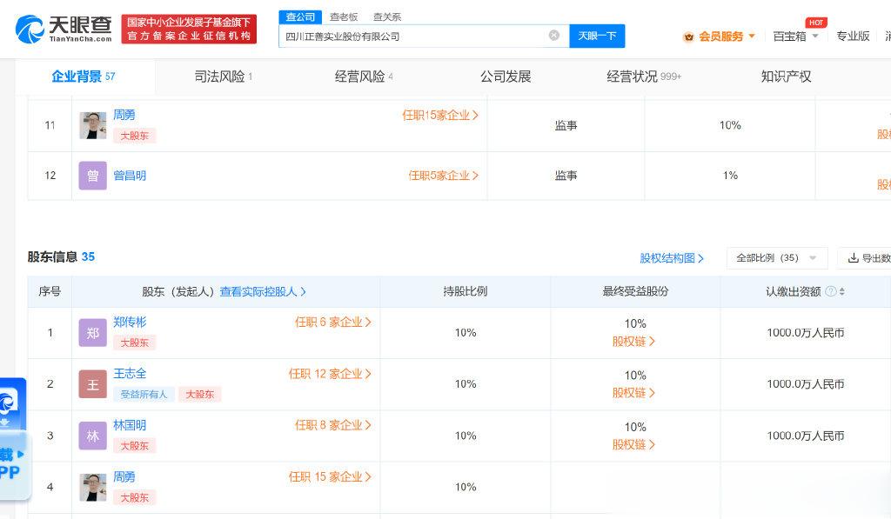Open the Tianyancha logo homepage
Screen dimensions: 891x519
(64, 29)
